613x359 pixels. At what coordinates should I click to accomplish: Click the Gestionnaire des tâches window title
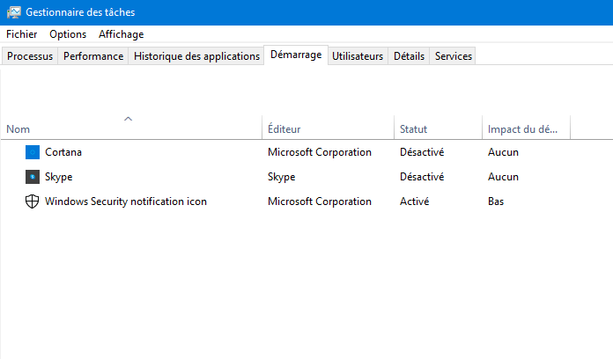tap(80, 12)
